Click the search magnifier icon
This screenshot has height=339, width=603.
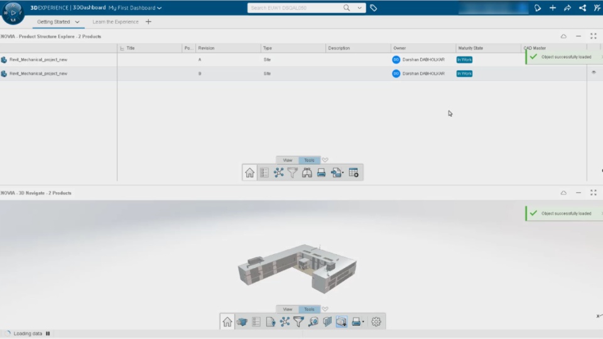347,8
